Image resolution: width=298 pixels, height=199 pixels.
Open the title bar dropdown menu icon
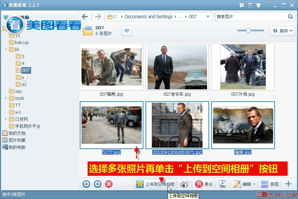coord(250,5)
